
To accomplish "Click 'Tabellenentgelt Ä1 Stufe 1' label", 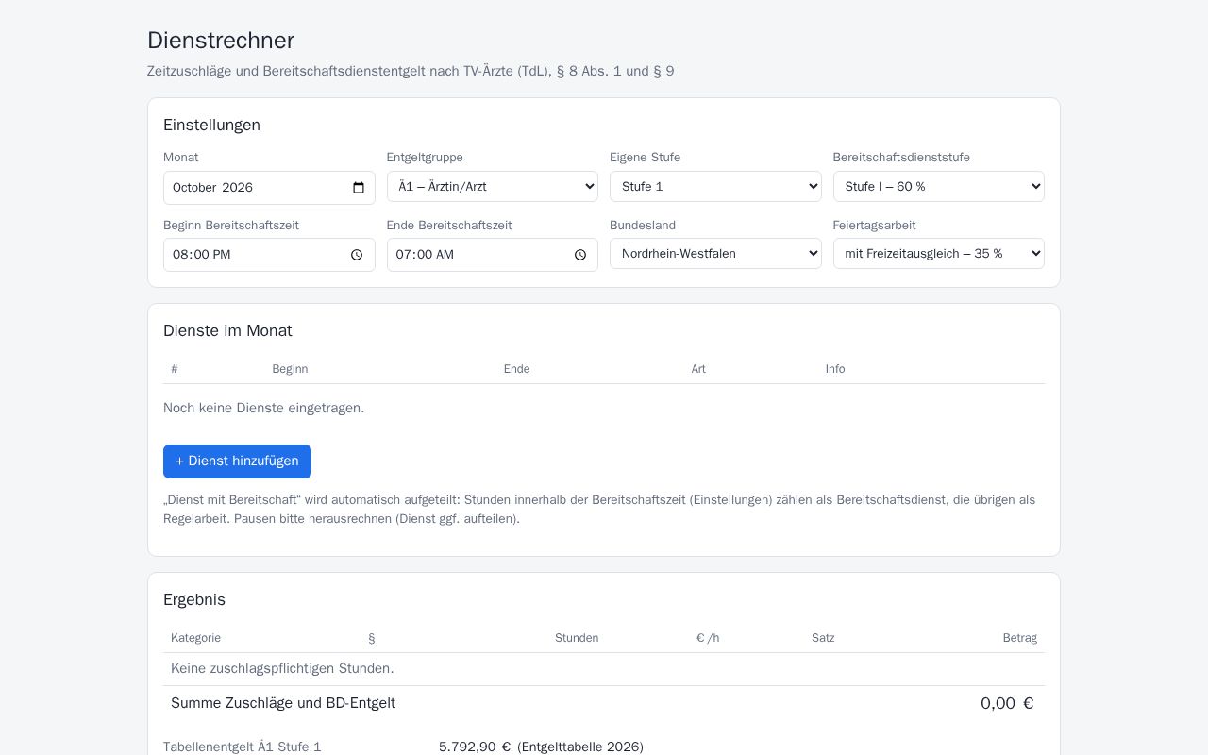I will point(243,747).
